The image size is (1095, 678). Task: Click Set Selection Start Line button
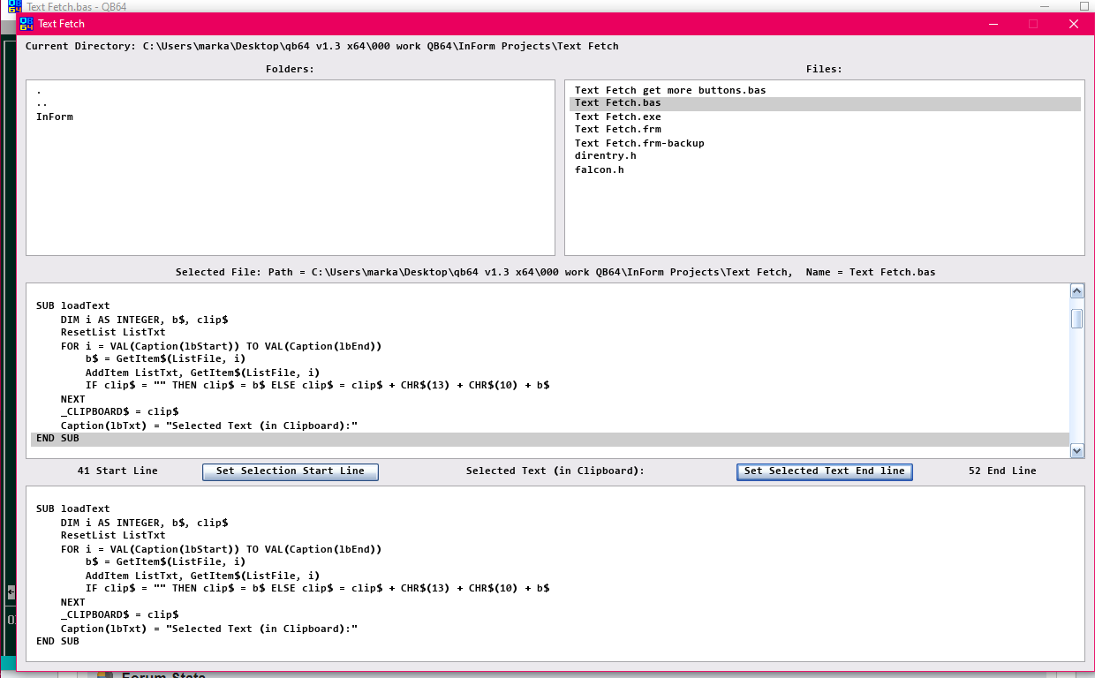point(291,471)
